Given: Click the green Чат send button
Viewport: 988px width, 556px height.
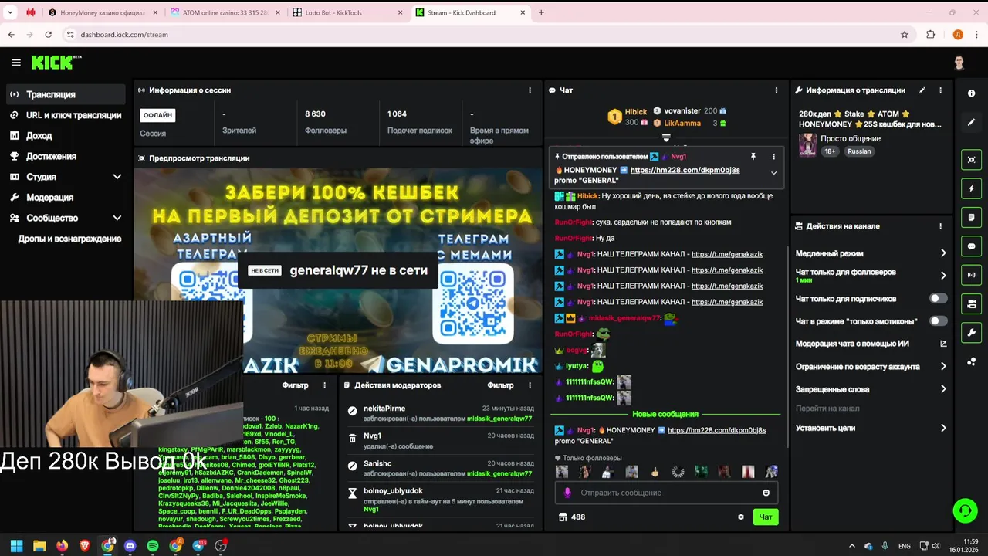Looking at the screenshot, I should (766, 517).
